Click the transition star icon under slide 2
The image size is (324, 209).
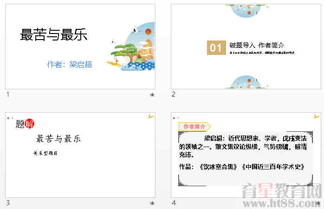point(318,94)
